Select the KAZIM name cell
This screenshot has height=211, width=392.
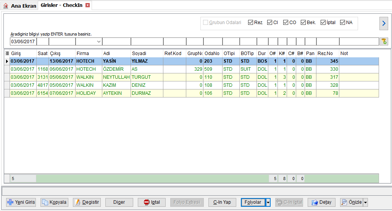116,85
